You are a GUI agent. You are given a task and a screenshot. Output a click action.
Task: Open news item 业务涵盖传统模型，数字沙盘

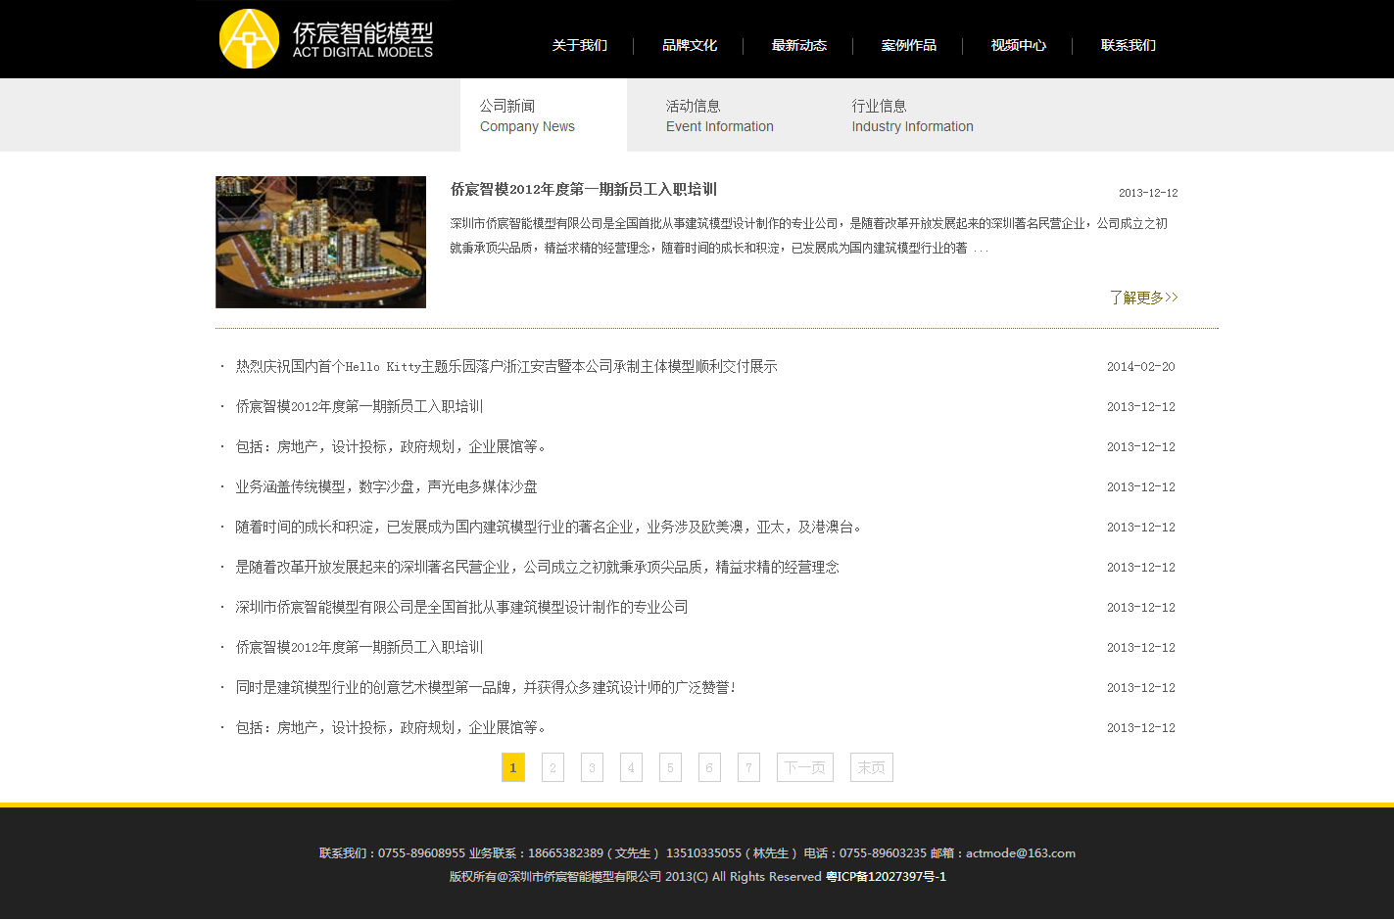point(386,486)
